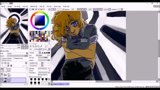Screen dimensions: 160x90
Task: Toggle the size multiplier box beside Size
Action: [x=37, y=55]
